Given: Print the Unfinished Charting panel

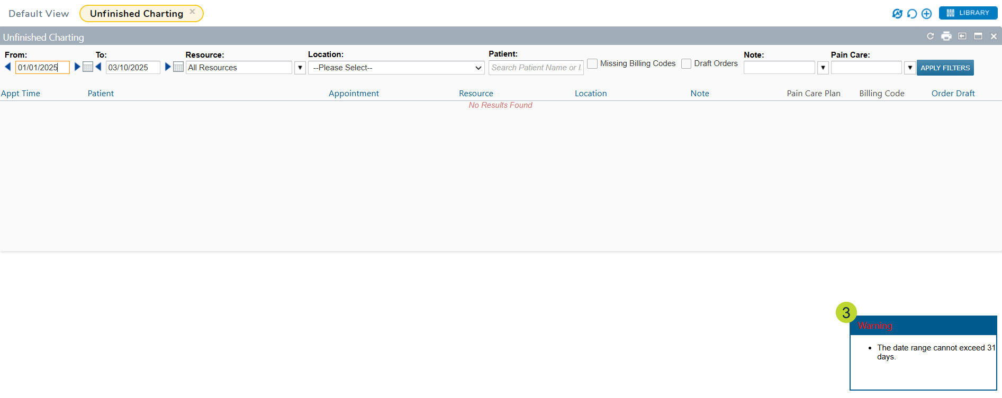Looking at the screenshot, I should click(x=946, y=36).
